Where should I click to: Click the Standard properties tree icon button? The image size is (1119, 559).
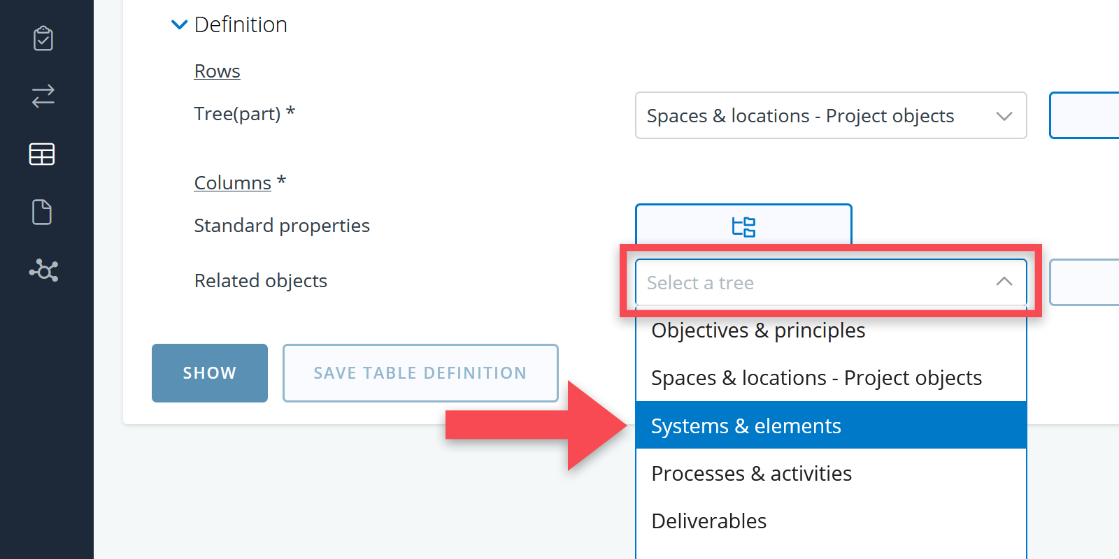coord(743,226)
